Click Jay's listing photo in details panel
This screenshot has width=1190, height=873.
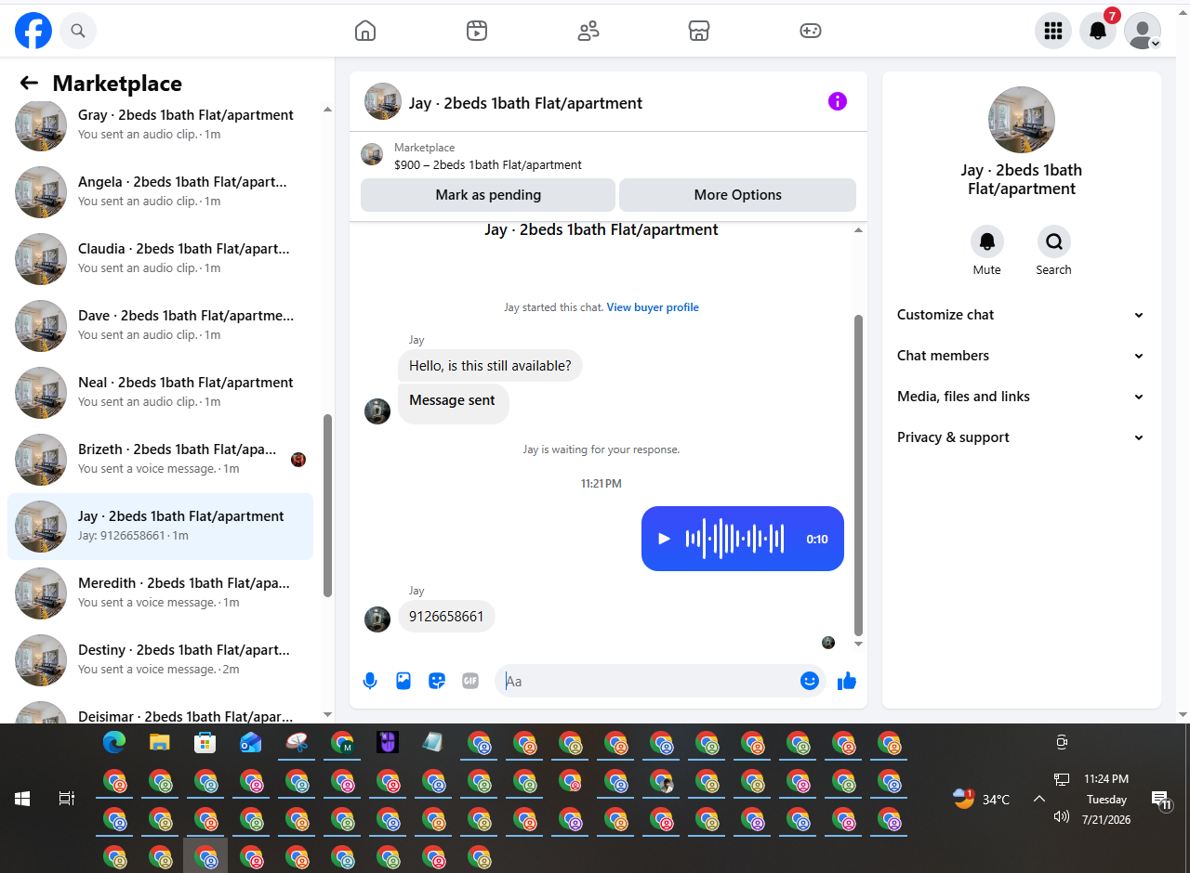tap(1022, 120)
